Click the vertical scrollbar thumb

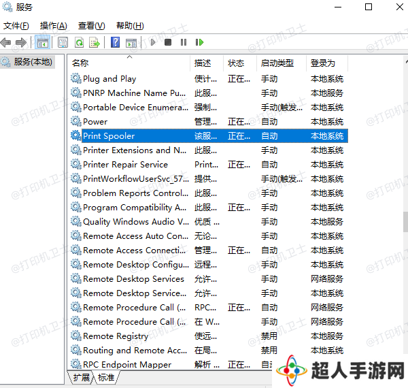pos(405,222)
